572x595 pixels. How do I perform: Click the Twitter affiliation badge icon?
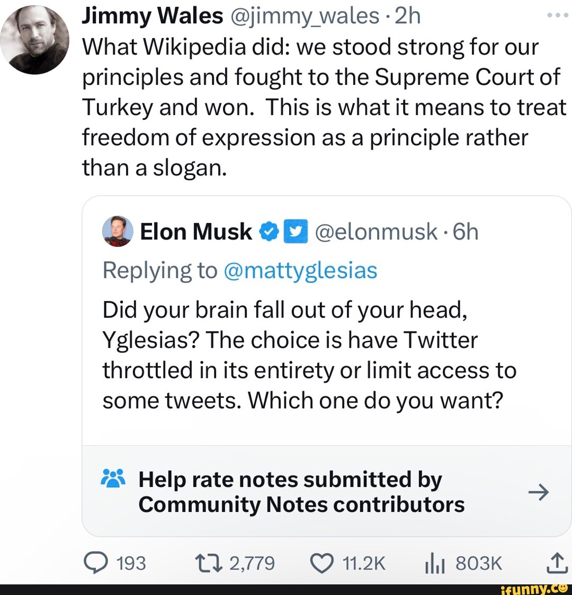click(297, 232)
